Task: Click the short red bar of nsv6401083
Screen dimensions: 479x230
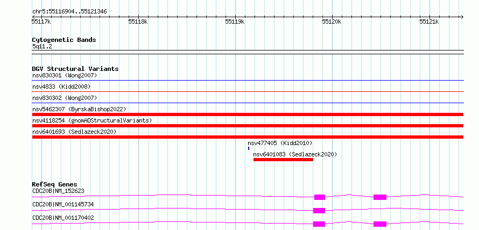Action: [x=283, y=160]
